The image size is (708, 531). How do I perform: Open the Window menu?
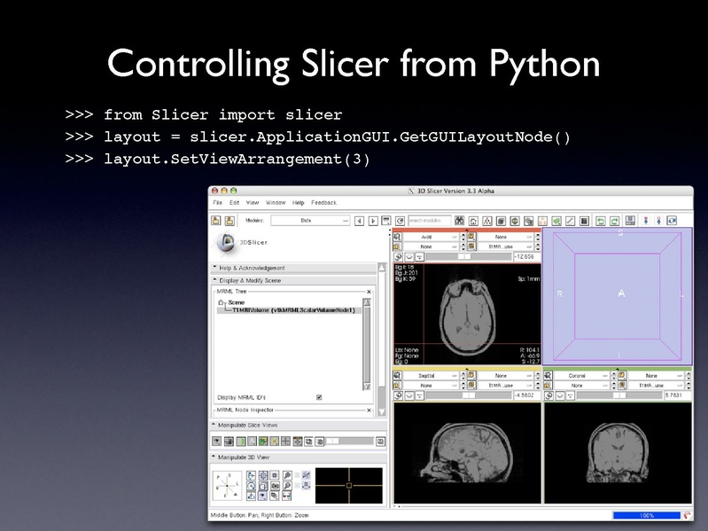coord(276,203)
